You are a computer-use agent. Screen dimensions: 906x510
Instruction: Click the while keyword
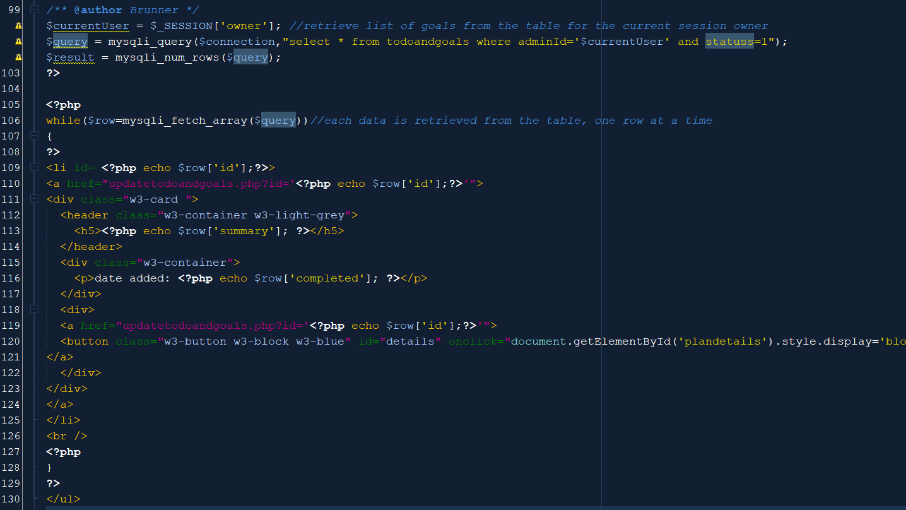[63, 121]
